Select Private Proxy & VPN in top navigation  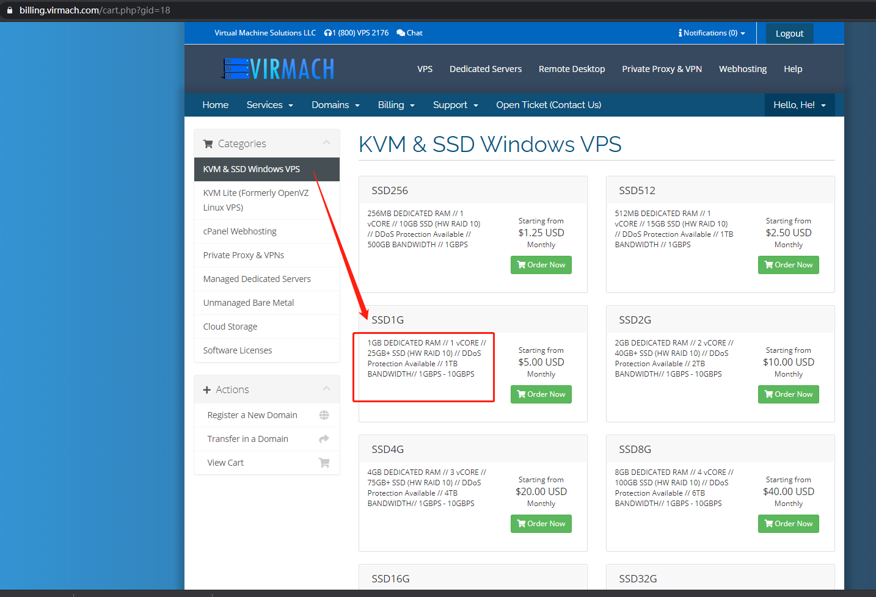click(x=662, y=69)
